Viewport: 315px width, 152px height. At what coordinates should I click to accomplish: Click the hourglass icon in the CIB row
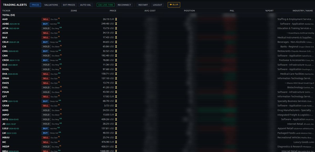click(116, 46)
